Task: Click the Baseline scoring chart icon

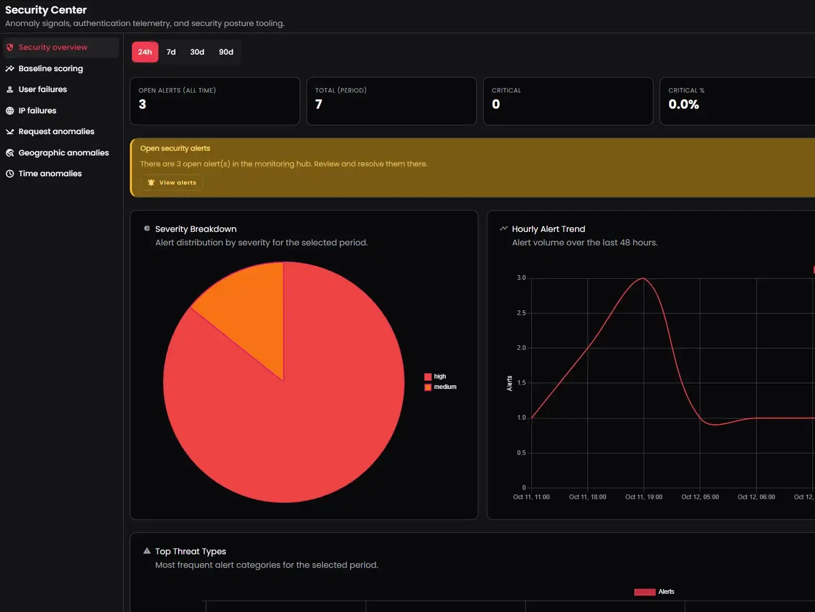Action: tap(10, 69)
